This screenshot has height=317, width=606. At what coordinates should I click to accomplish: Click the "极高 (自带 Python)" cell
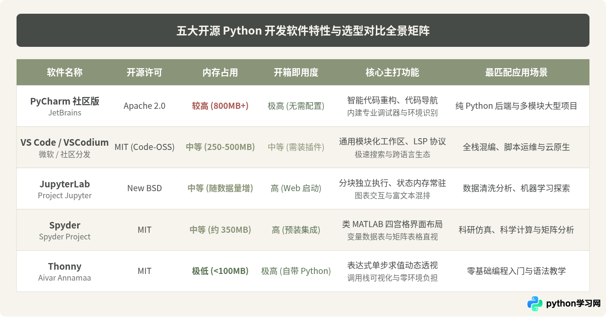(x=296, y=271)
